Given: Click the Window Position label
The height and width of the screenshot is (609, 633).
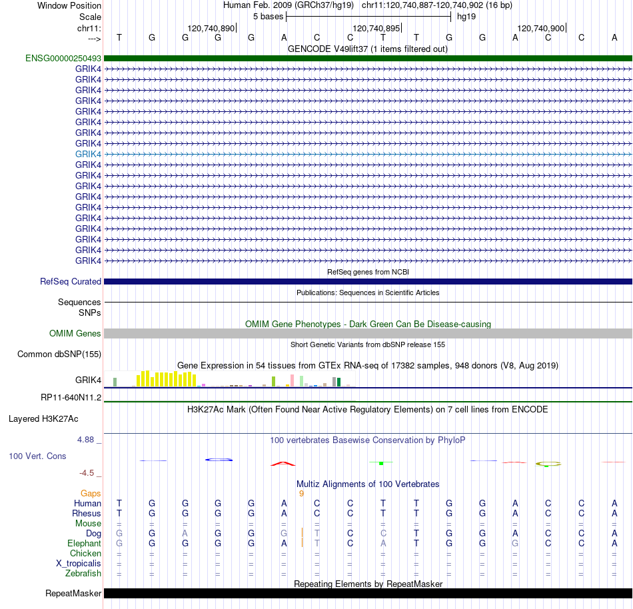Looking at the screenshot, I should pyautogui.click(x=69, y=5).
